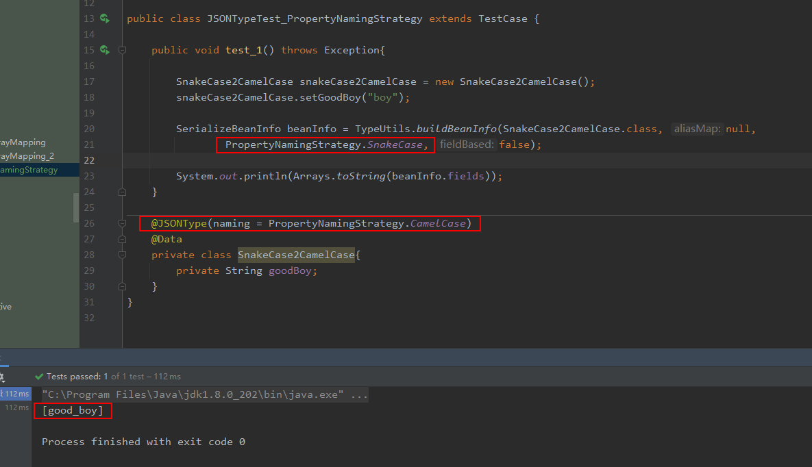Click the null argument on line 20
The height and width of the screenshot is (467, 812).
pos(738,129)
